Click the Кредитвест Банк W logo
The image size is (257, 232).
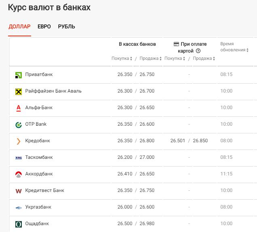[x=19, y=191]
